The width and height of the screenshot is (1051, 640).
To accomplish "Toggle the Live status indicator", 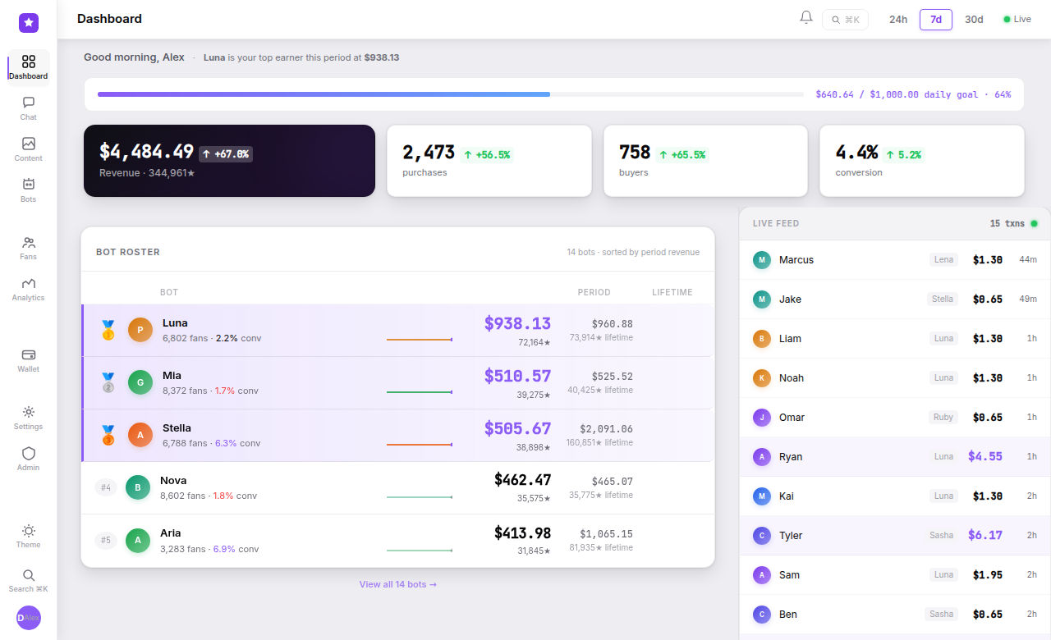I will click(1017, 18).
